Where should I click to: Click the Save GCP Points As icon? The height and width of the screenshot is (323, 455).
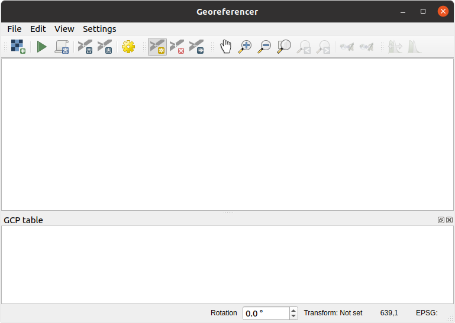click(x=105, y=47)
